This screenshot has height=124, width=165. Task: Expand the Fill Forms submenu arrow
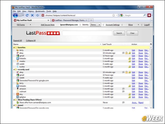(x=30, y=25)
